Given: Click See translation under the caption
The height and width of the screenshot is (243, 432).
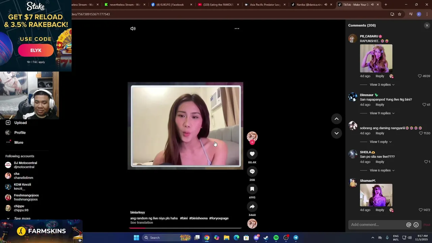Looking at the screenshot, I should tap(141, 223).
